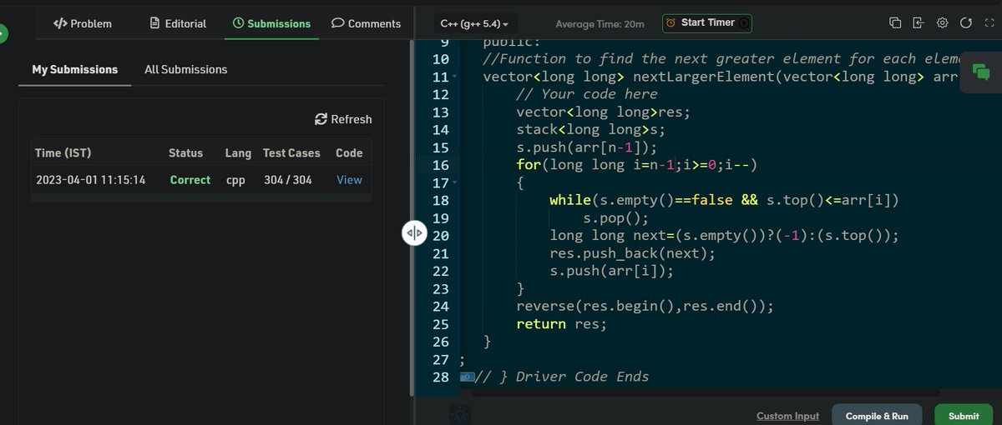The height and width of the screenshot is (425, 1002).
Task: Switch to the Problem tab
Action: click(x=82, y=23)
